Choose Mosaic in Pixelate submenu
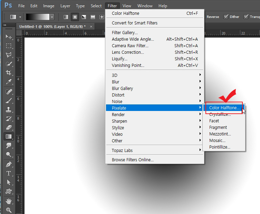This screenshot has width=260, height=214. point(224,141)
